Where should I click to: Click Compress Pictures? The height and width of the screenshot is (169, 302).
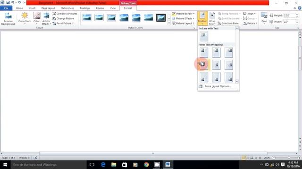pos(65,14)
